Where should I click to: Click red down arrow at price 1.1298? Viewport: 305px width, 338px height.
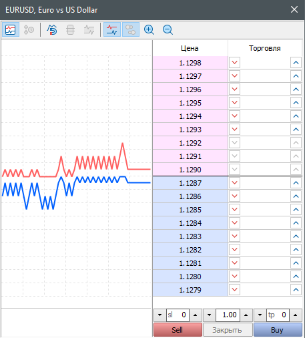point(234,63)
